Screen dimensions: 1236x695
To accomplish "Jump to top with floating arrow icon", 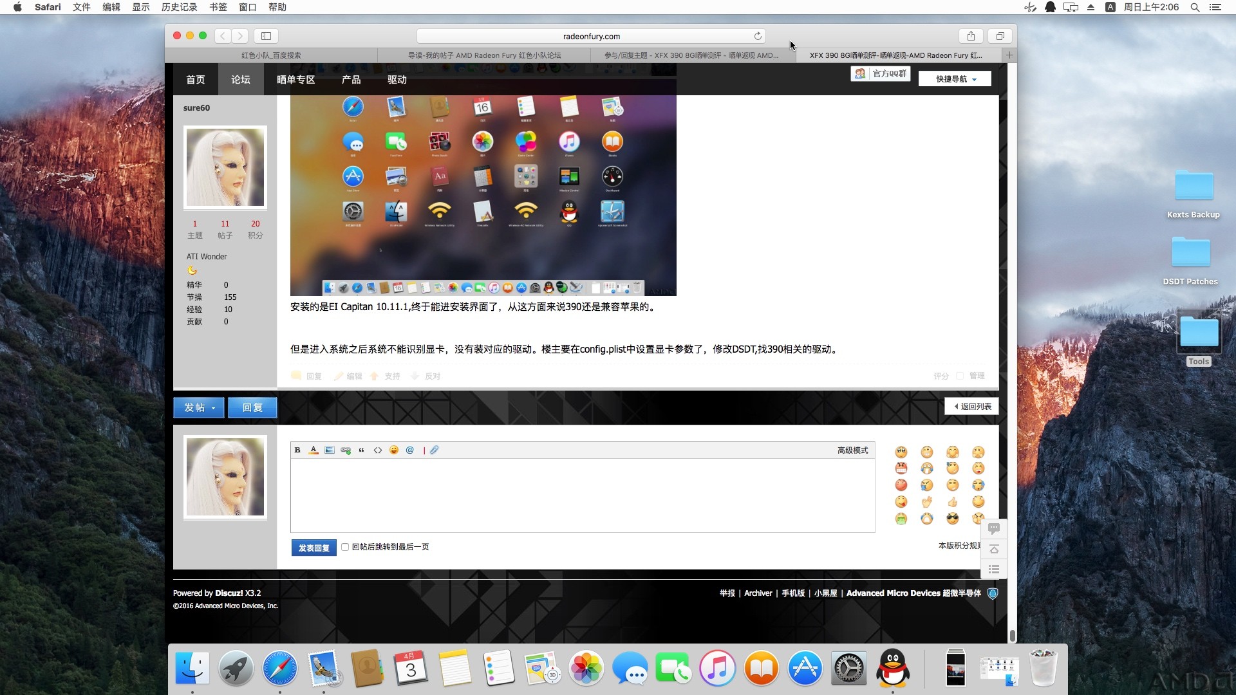I will click(x=994, y=549).
